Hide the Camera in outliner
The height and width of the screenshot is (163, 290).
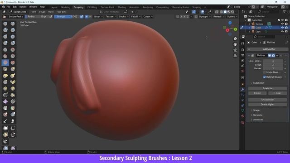click(x=282, y=24)
